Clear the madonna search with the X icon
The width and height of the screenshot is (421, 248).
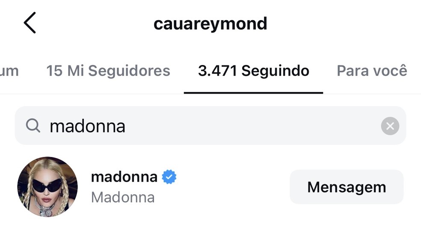[390, 126]
